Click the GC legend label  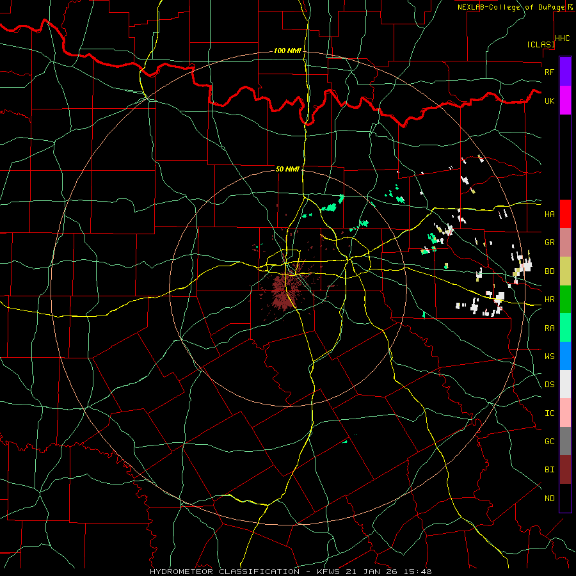click(549, 441)
